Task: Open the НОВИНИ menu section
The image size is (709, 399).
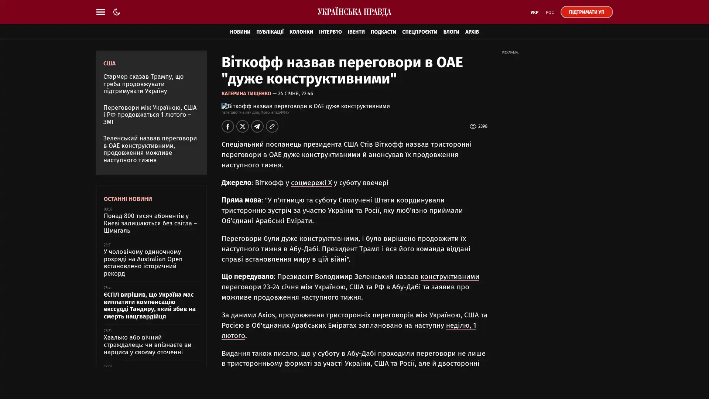Action: click(x=240, y=32)
